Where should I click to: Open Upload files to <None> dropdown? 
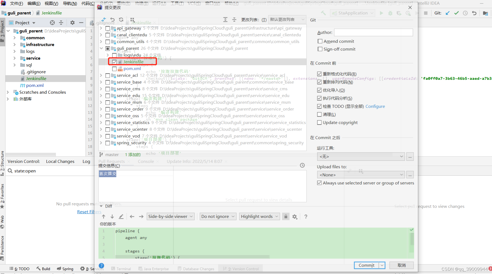[361, 175]
